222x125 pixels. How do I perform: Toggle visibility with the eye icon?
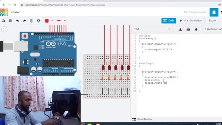[x=39, y=21]
